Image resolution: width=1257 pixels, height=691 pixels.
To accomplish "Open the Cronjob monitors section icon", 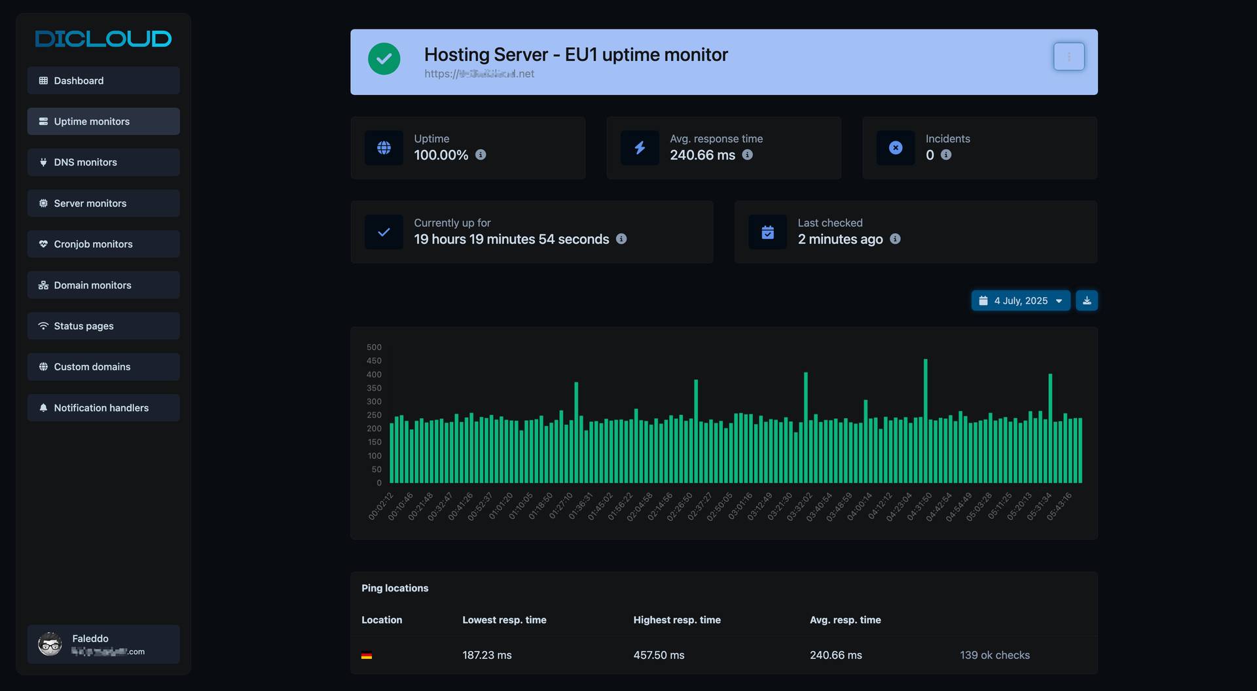I will click(x=43, y=244).
